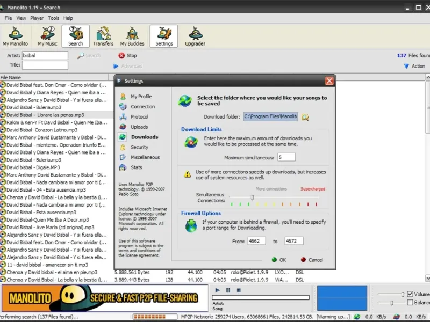Select Connection in Settings sidebar
This screenshot has width=430, height=322.
pos(142,106)
